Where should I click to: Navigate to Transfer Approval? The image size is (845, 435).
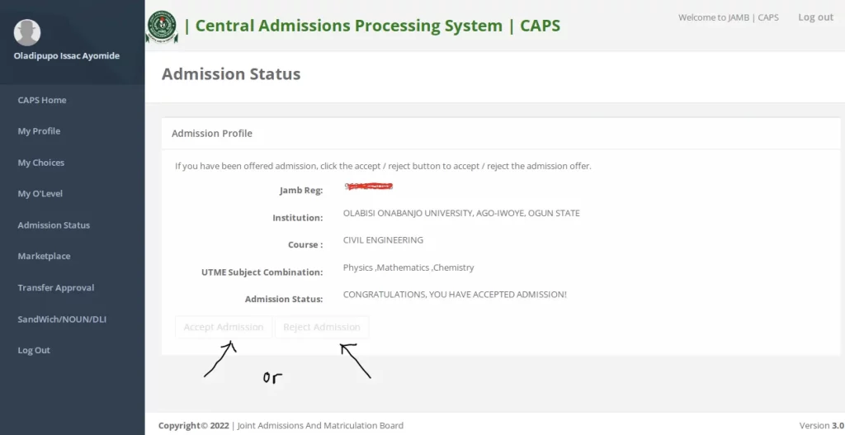[x=56, y=288]
